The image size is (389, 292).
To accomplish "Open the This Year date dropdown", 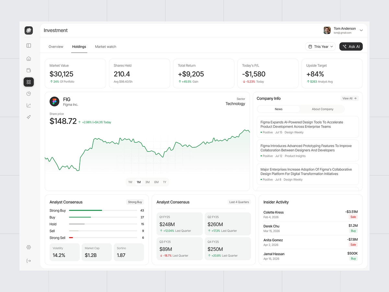I will click(320, 47).
